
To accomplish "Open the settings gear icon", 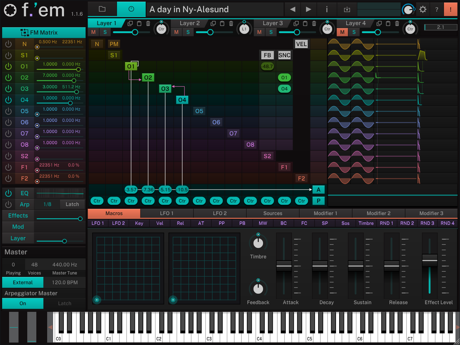I will click(x=423, y=9).
